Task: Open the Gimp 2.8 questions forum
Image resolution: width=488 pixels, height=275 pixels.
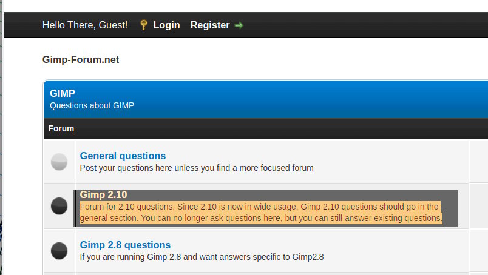Action: (125, 245)
